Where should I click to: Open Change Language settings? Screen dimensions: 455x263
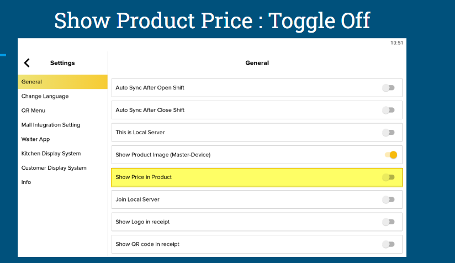coord(45,96)
